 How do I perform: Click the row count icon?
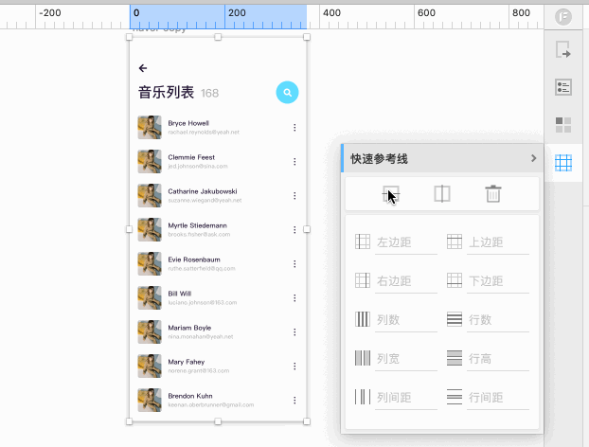point(455,319)
